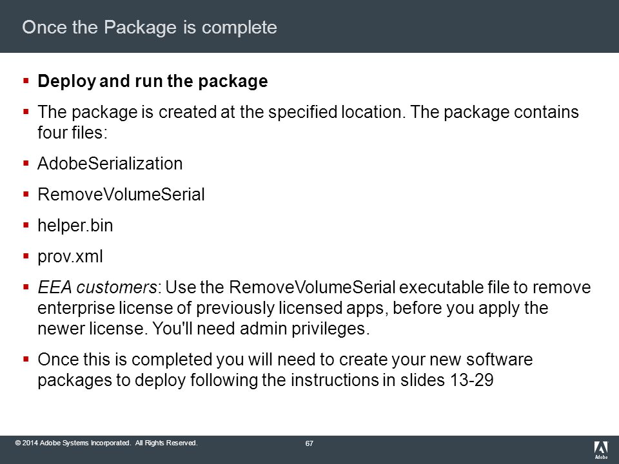Click the red bullet beside prov.xml
Screen dimensions: 619x464
pyautogui.click(x=26, y=256)
